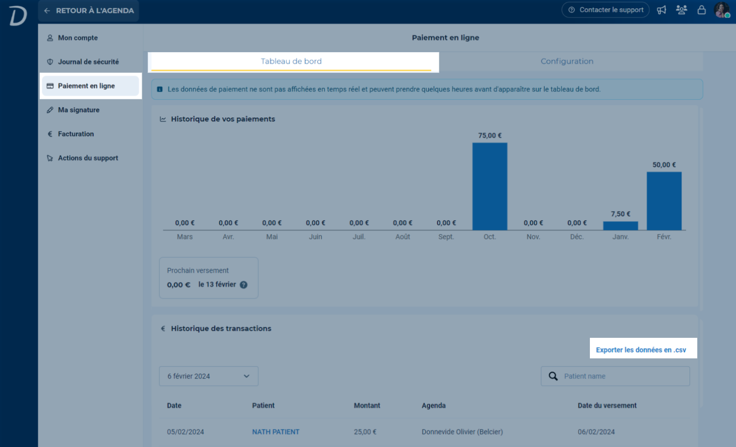The height and width of the screenshot is (447, 736).
Task: Switch to the Configuration tab
Action: pos(567,61)
